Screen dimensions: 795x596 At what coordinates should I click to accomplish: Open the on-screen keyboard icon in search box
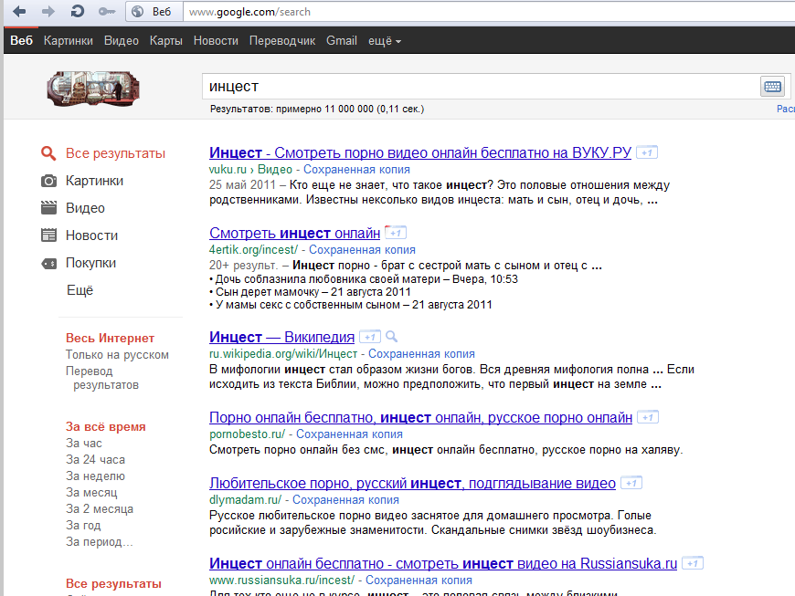[x=772, y=87]
